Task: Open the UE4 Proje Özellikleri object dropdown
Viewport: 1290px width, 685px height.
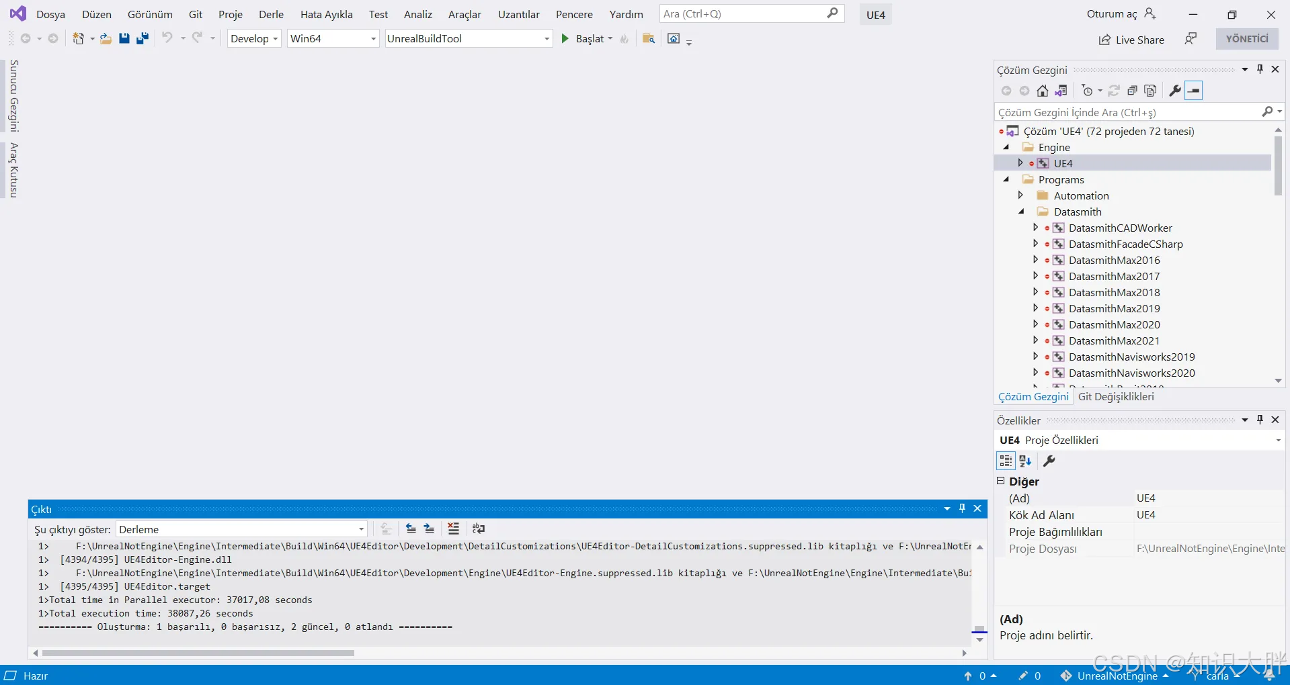Action: click(1278, 441)
